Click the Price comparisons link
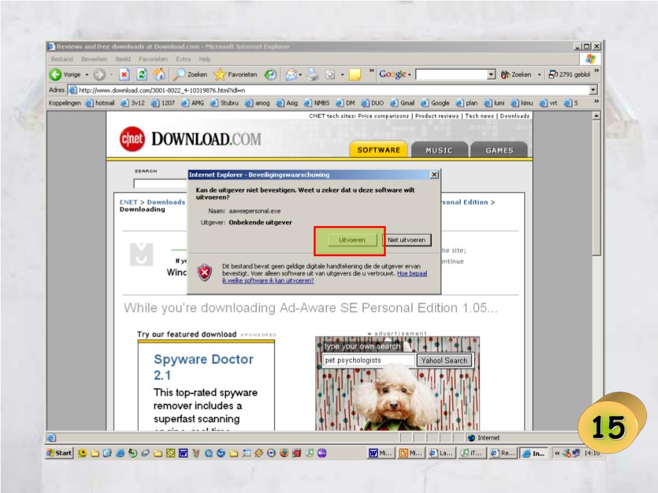This screenshot has width=658, height=493. tap(383, 116)
